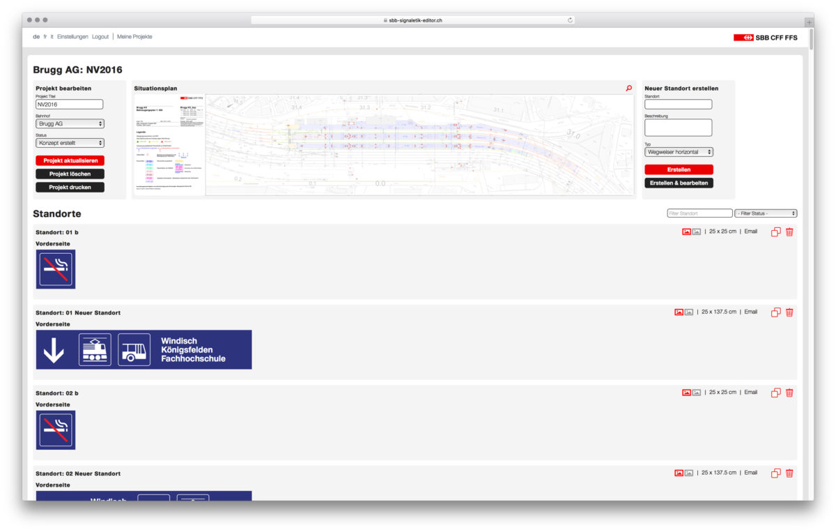Open Meine Projekte in top navigation
Image resolution: width=836 pixels, height=532 pixels.
pyautogui.click(x=134, y=37)
